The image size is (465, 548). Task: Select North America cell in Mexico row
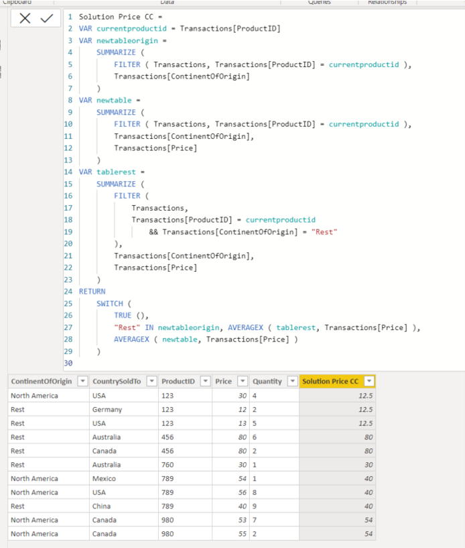click(48, 478)
